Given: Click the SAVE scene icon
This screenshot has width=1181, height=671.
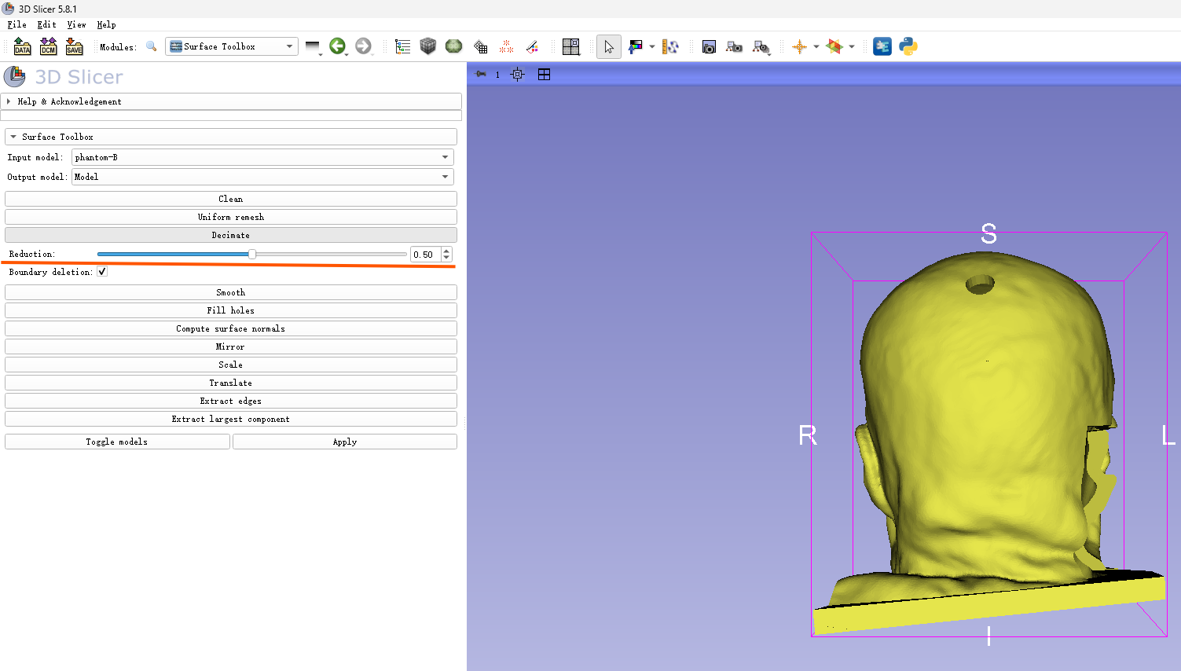Looking at the screenshot, I should [74, 46].
